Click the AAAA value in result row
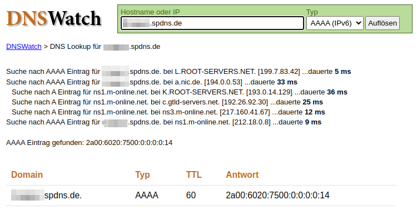This screenshot has width=417, height=215. coord(147,196)
